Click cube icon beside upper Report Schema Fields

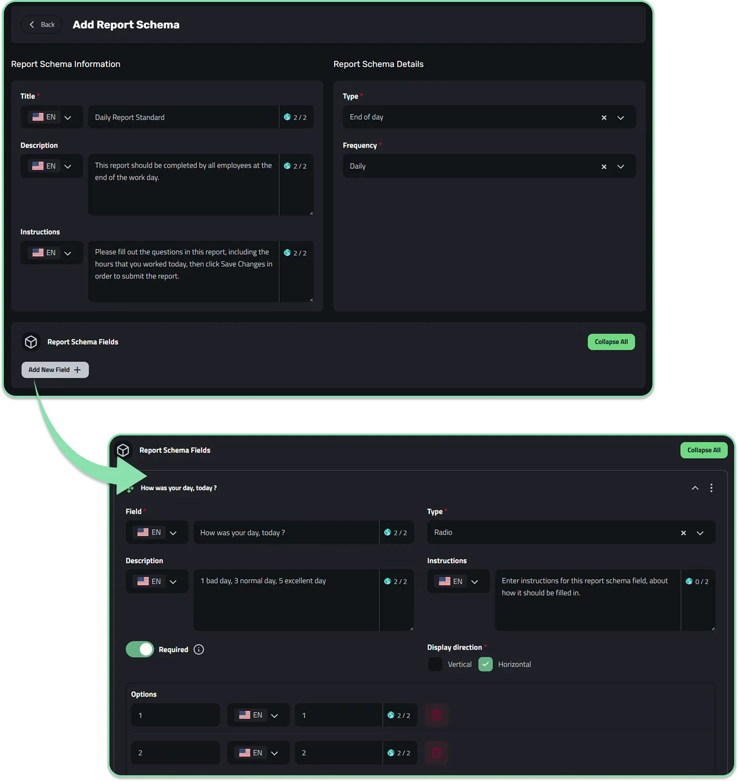[x=31, y=342]
